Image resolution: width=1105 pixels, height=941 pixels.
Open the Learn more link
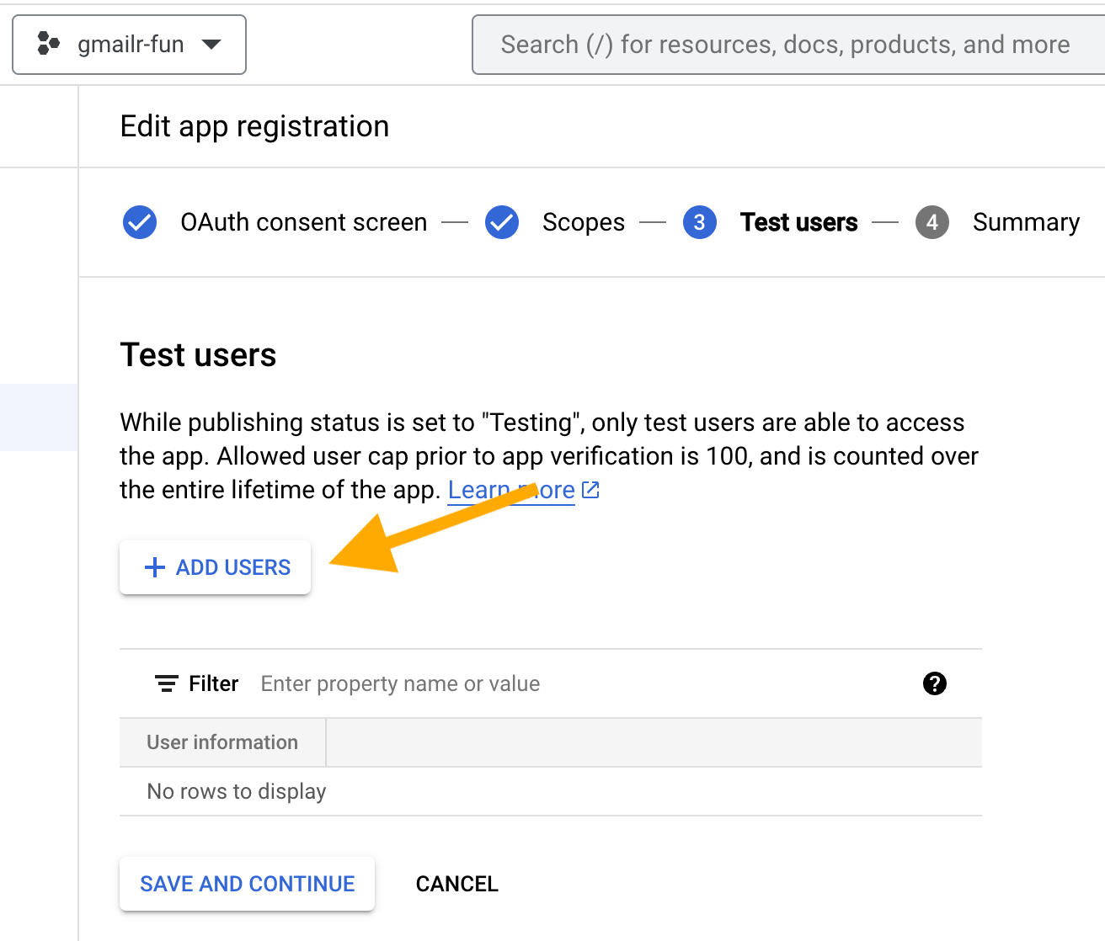pyautogui.click(x=511, y=489)
